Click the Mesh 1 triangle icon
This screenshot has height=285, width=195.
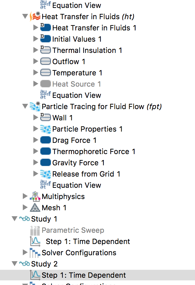click(x=35, y=208)
